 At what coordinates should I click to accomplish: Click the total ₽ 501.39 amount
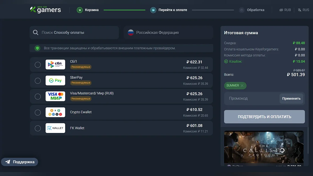296,75
